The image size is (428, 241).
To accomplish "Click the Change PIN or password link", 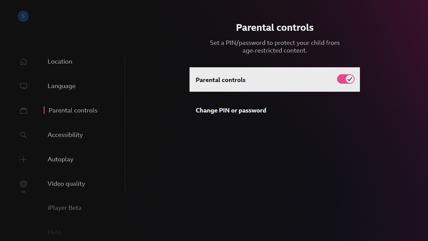I will click(231, 110).
